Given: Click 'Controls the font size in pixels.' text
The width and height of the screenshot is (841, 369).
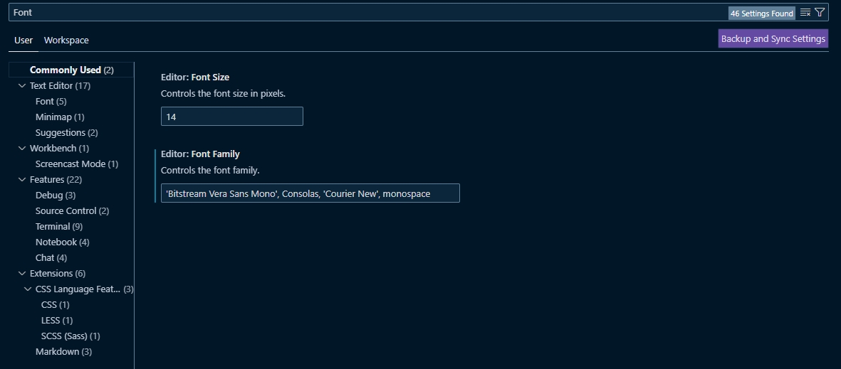Looking at the screenshot, I should tap(223, 93).
